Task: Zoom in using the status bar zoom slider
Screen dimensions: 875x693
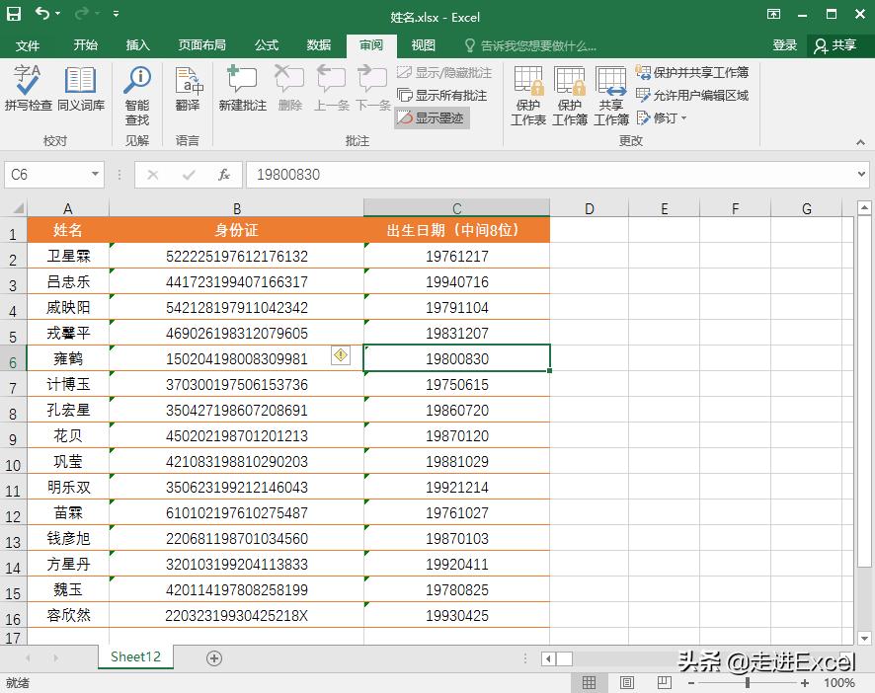Action: (x=808, y=682)
